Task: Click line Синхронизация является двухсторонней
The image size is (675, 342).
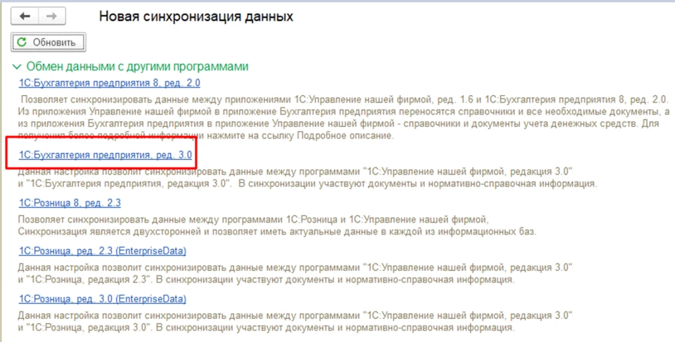Action: (x=277, y=232)
